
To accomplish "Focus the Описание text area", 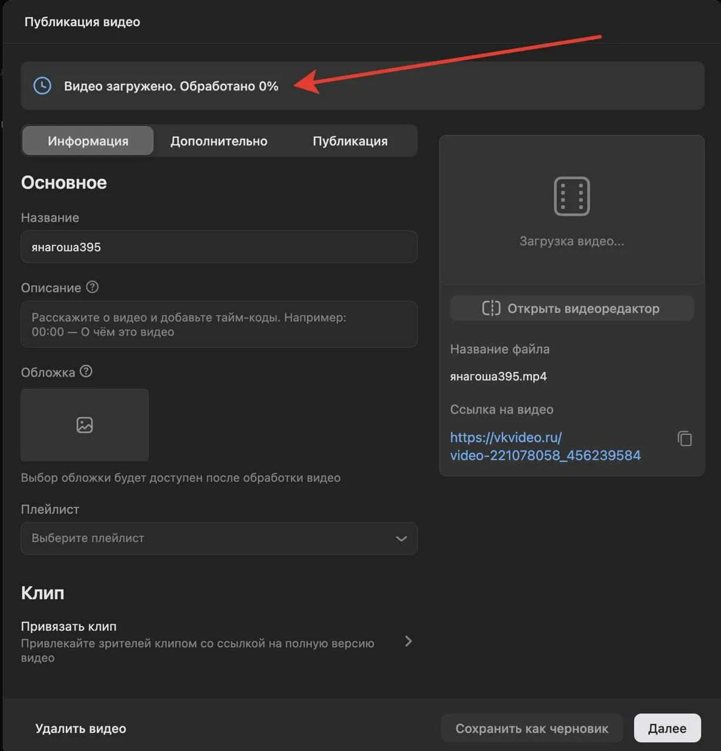I will [x=219, y=324].
